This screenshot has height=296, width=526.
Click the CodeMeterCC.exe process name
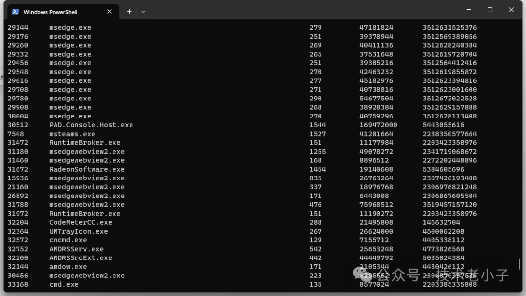[x=80, y=222]
